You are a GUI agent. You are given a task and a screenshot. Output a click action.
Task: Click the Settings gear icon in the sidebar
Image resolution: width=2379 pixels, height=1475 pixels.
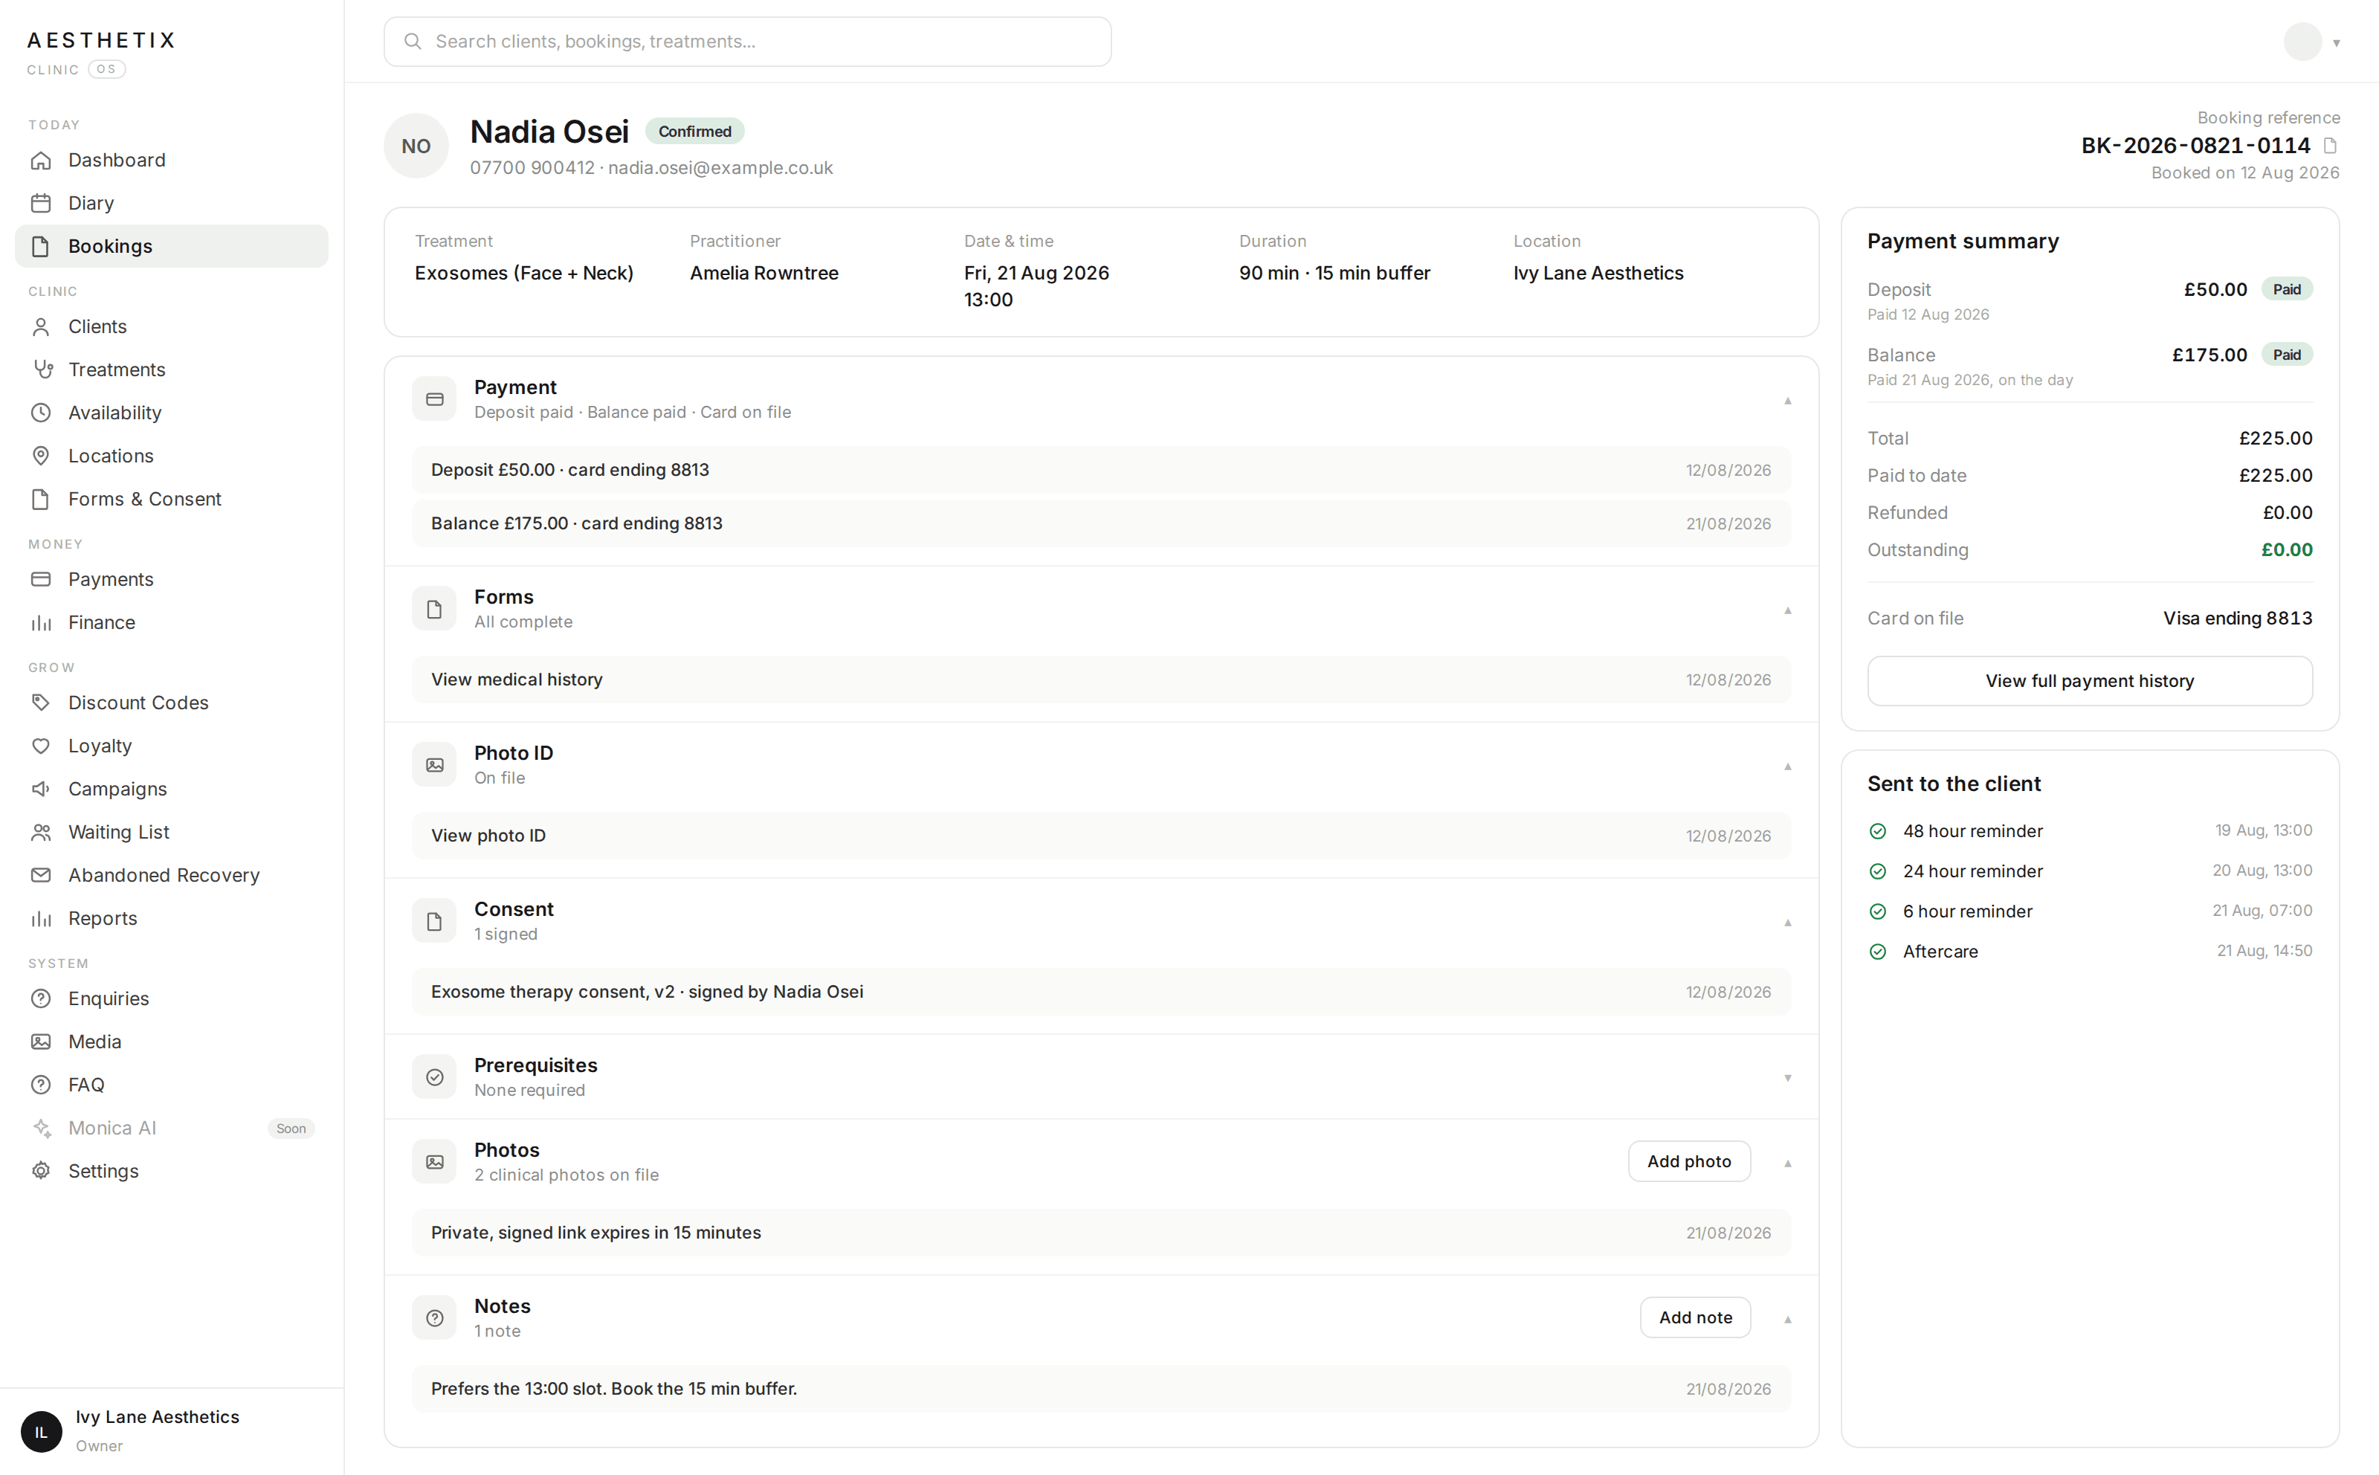click(41, 1172)
